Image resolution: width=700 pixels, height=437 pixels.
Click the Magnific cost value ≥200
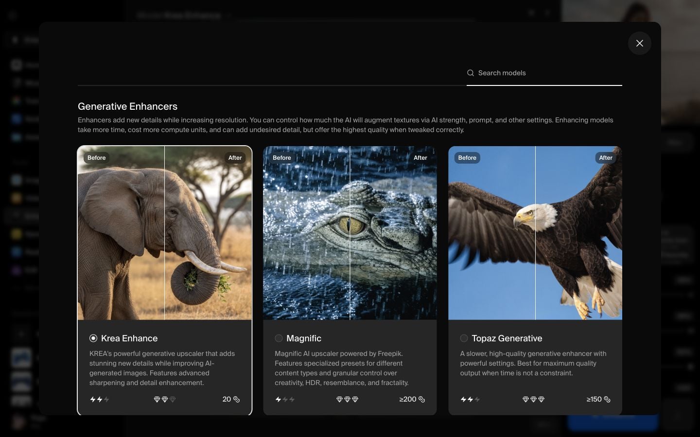408,399
